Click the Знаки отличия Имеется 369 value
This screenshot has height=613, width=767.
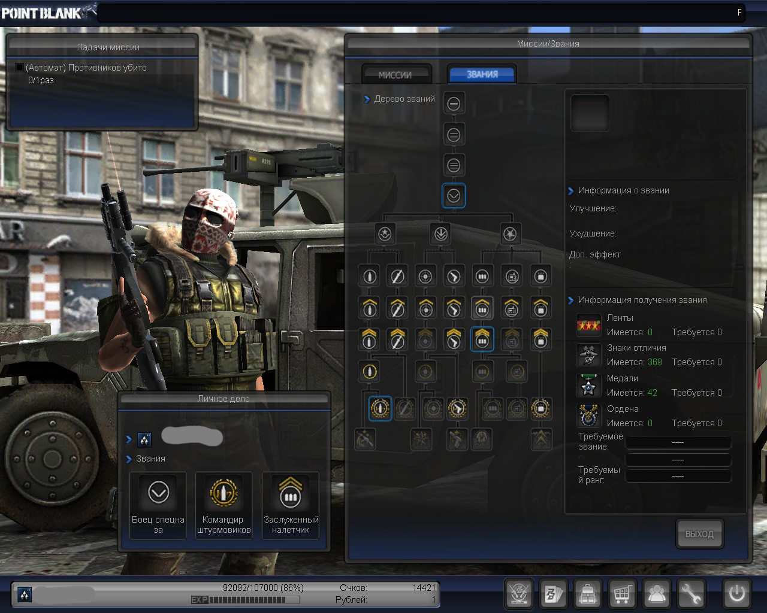tap(655, 362)
